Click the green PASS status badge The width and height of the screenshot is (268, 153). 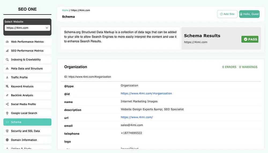250,39
